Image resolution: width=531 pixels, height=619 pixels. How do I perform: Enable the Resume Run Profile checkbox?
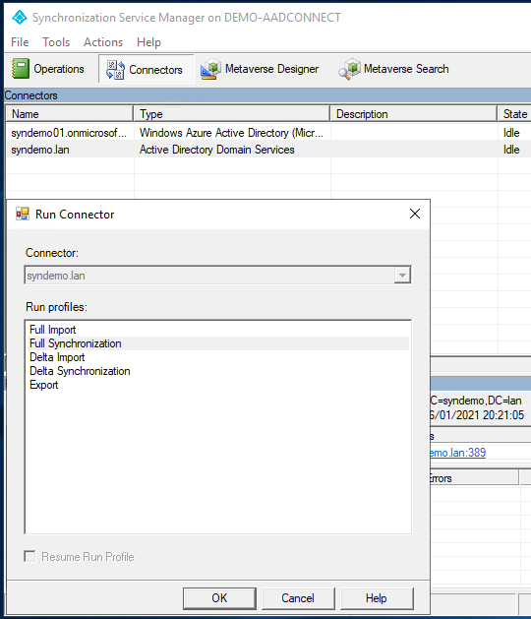(29, 556)
